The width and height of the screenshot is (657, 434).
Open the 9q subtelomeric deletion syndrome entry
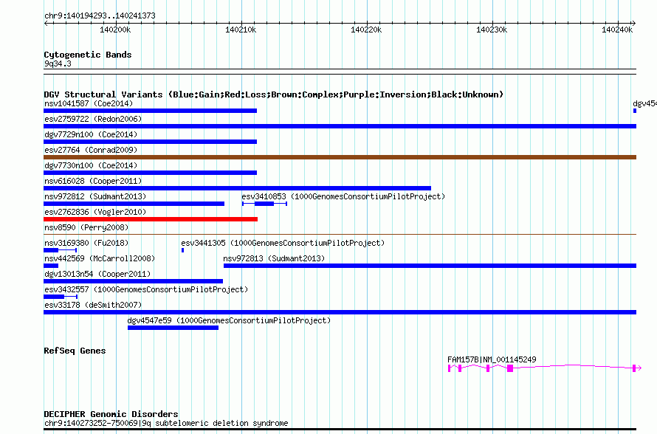166,423
